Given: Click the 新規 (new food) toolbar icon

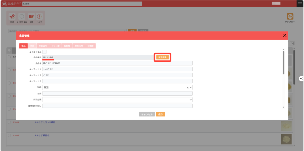Looking at the screenshot, I should click(x=12, y=17).
